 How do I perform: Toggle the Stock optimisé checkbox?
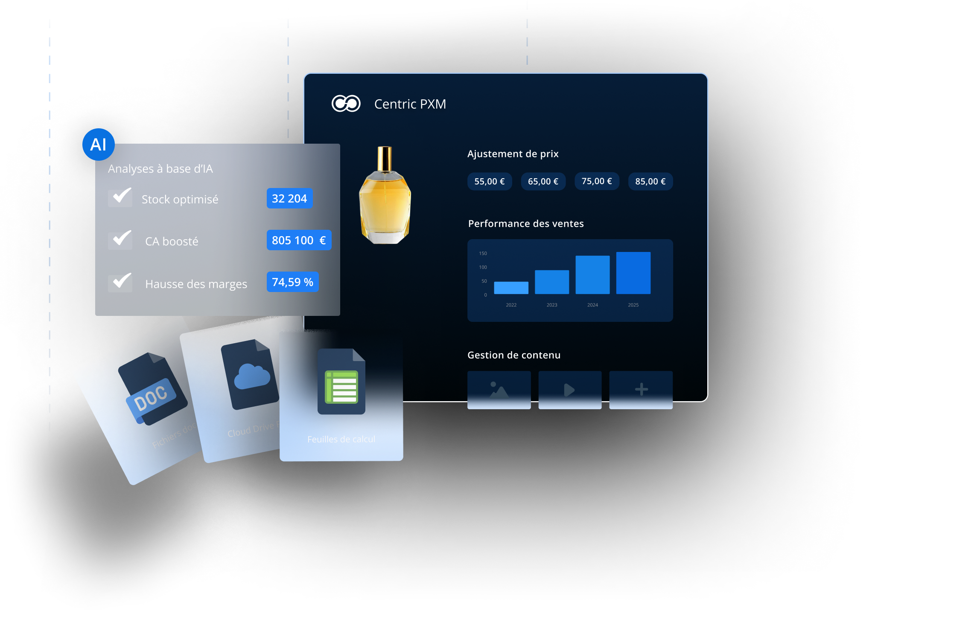tap(120, 198)
